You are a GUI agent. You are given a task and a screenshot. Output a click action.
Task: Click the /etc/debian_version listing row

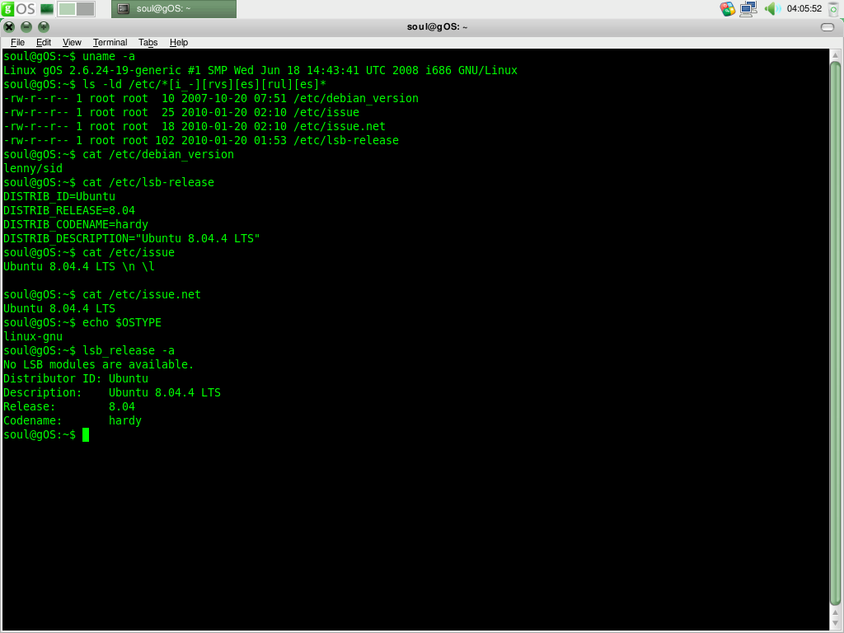click(x=211, y=99)
